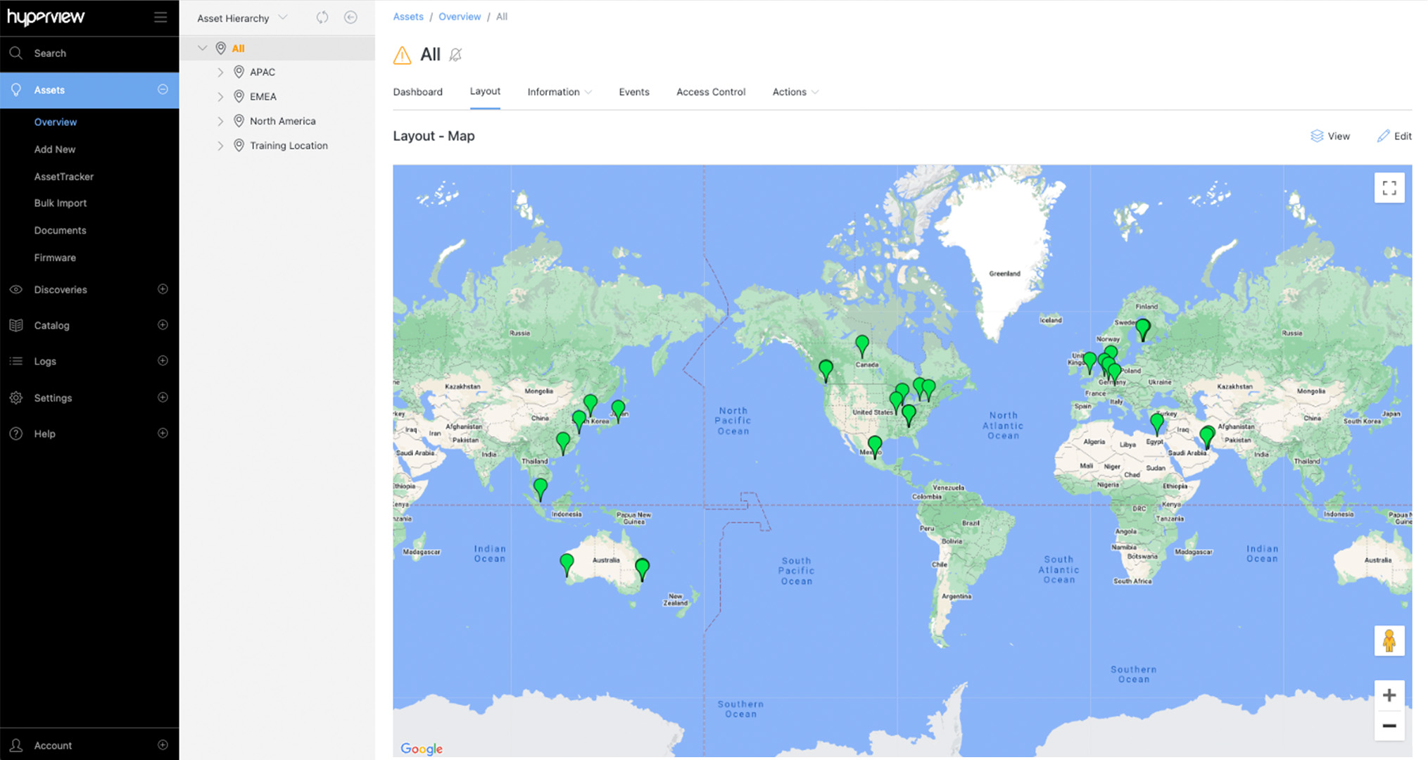The image size is (1428, 760).
Task: Click the Assets lightbulb icon
Action: [x=15, y=90]
